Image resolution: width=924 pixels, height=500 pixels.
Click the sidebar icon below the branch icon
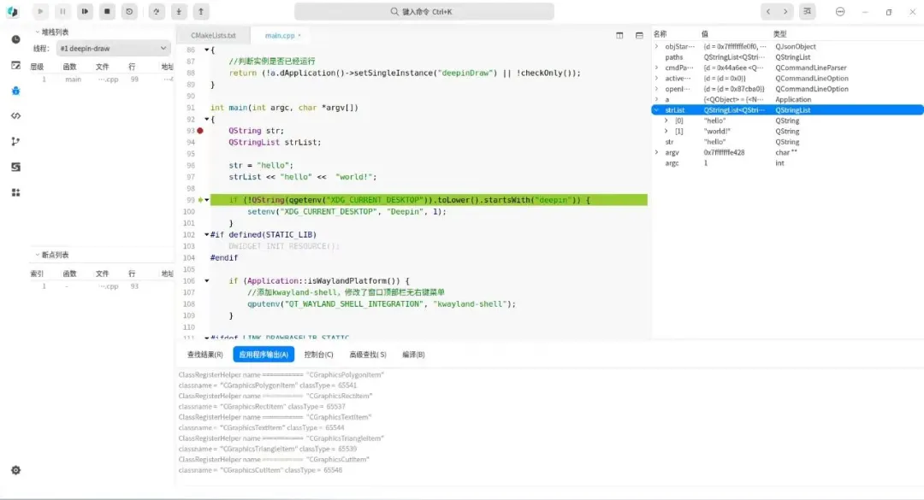click(16, 168)
